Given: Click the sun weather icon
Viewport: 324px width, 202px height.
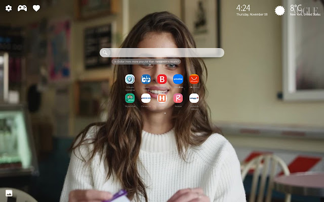Looking at the screenshot, I should coord(280,11).
